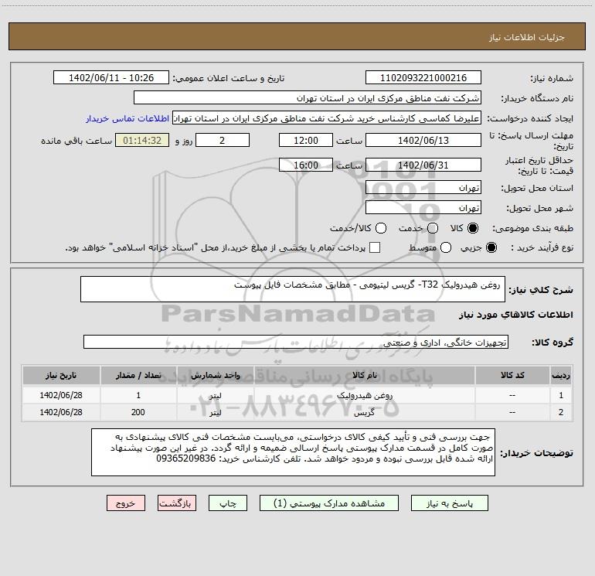Image resolution: width=595 pixels, height=576 pixels.
Task: Click the اطلاعات کالاهای مورد نیاز heading
Action: tap(516, 315)
